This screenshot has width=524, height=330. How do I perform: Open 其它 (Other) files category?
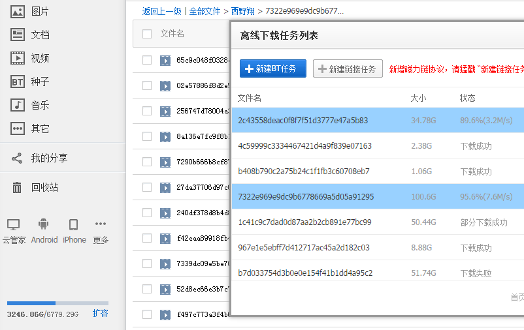click(18, 128)
